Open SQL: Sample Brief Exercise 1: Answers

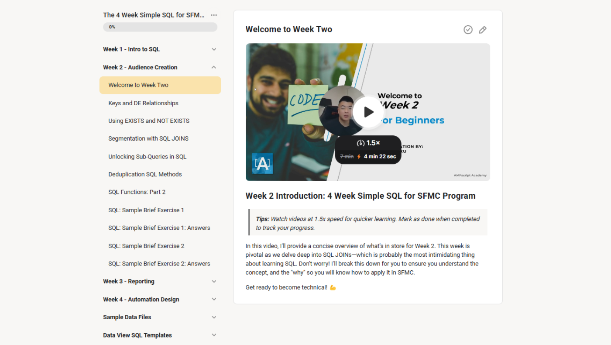[159, 228]
